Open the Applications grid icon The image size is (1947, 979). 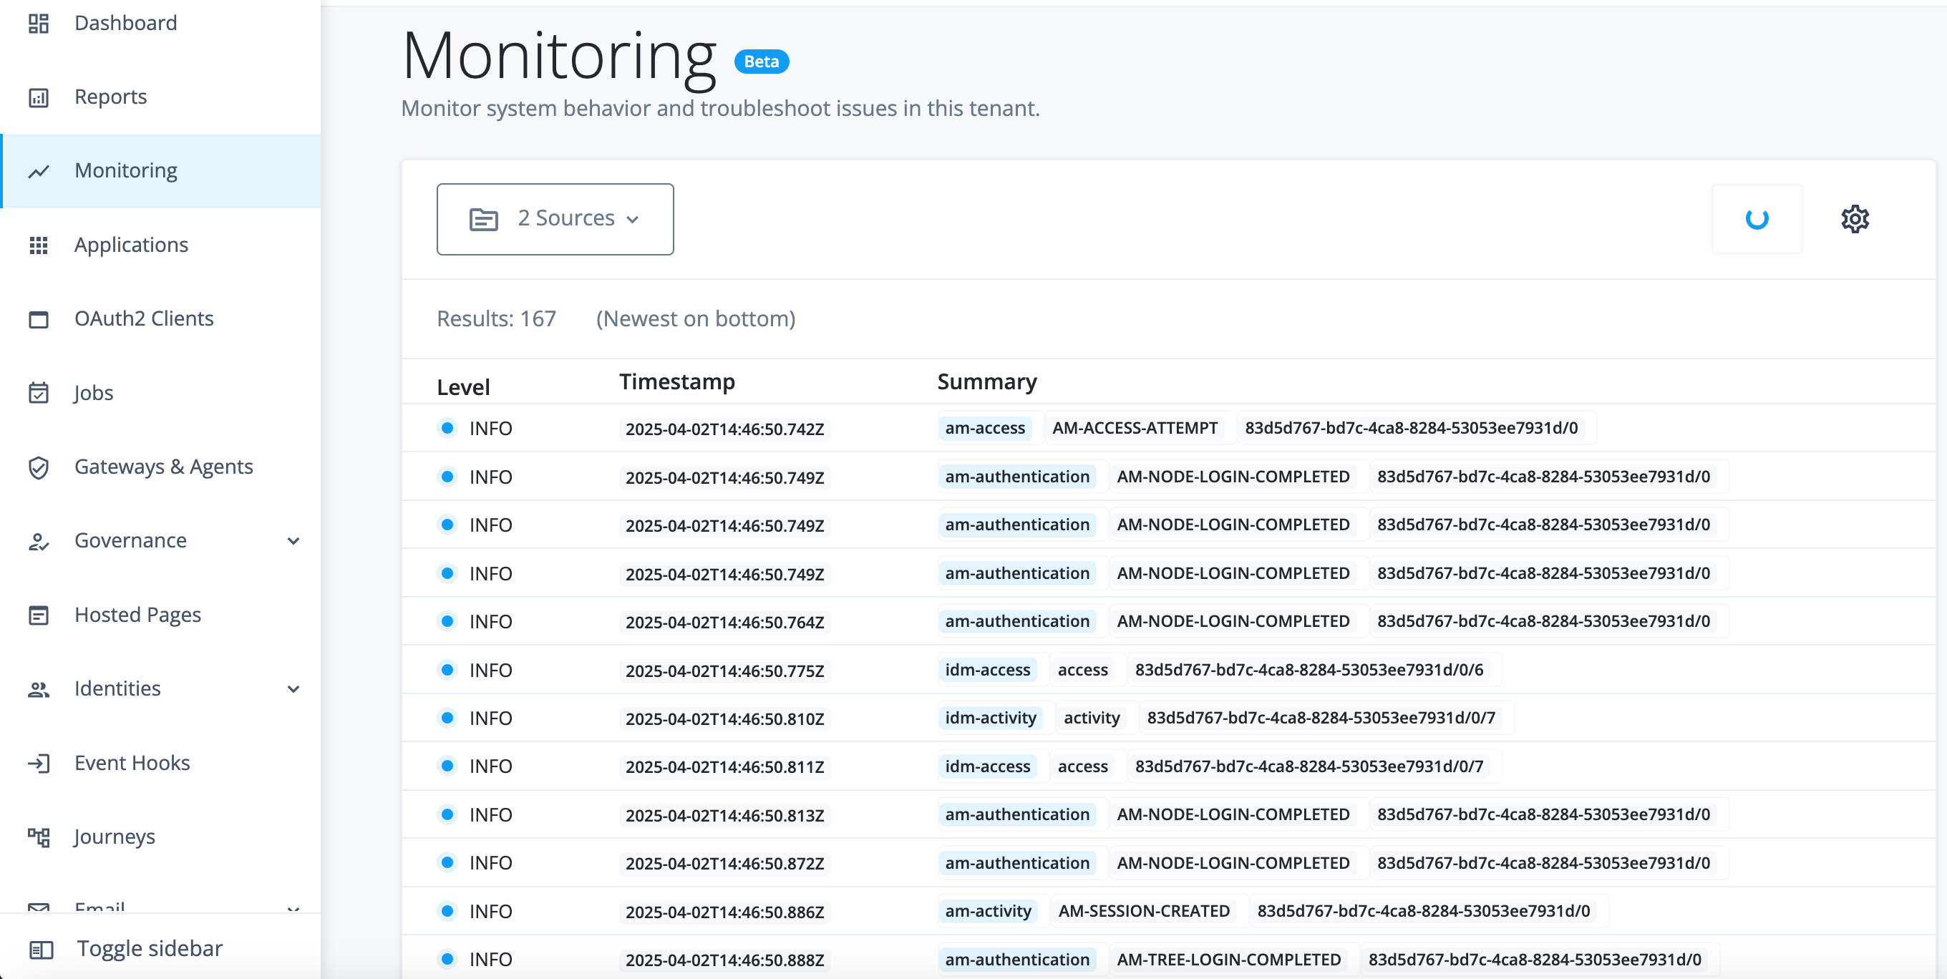pos(39,245)
